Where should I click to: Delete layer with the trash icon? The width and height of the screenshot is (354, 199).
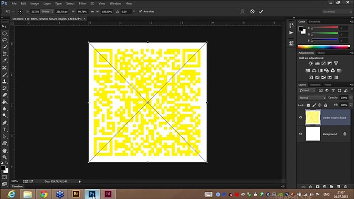click(x=345, y=187)
